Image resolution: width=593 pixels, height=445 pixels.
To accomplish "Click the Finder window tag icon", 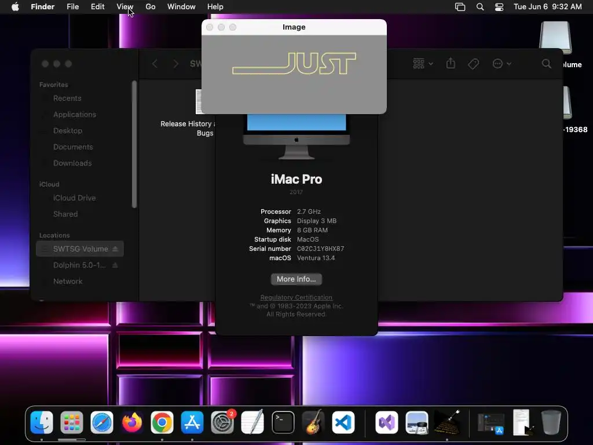I will pos(473,64).
